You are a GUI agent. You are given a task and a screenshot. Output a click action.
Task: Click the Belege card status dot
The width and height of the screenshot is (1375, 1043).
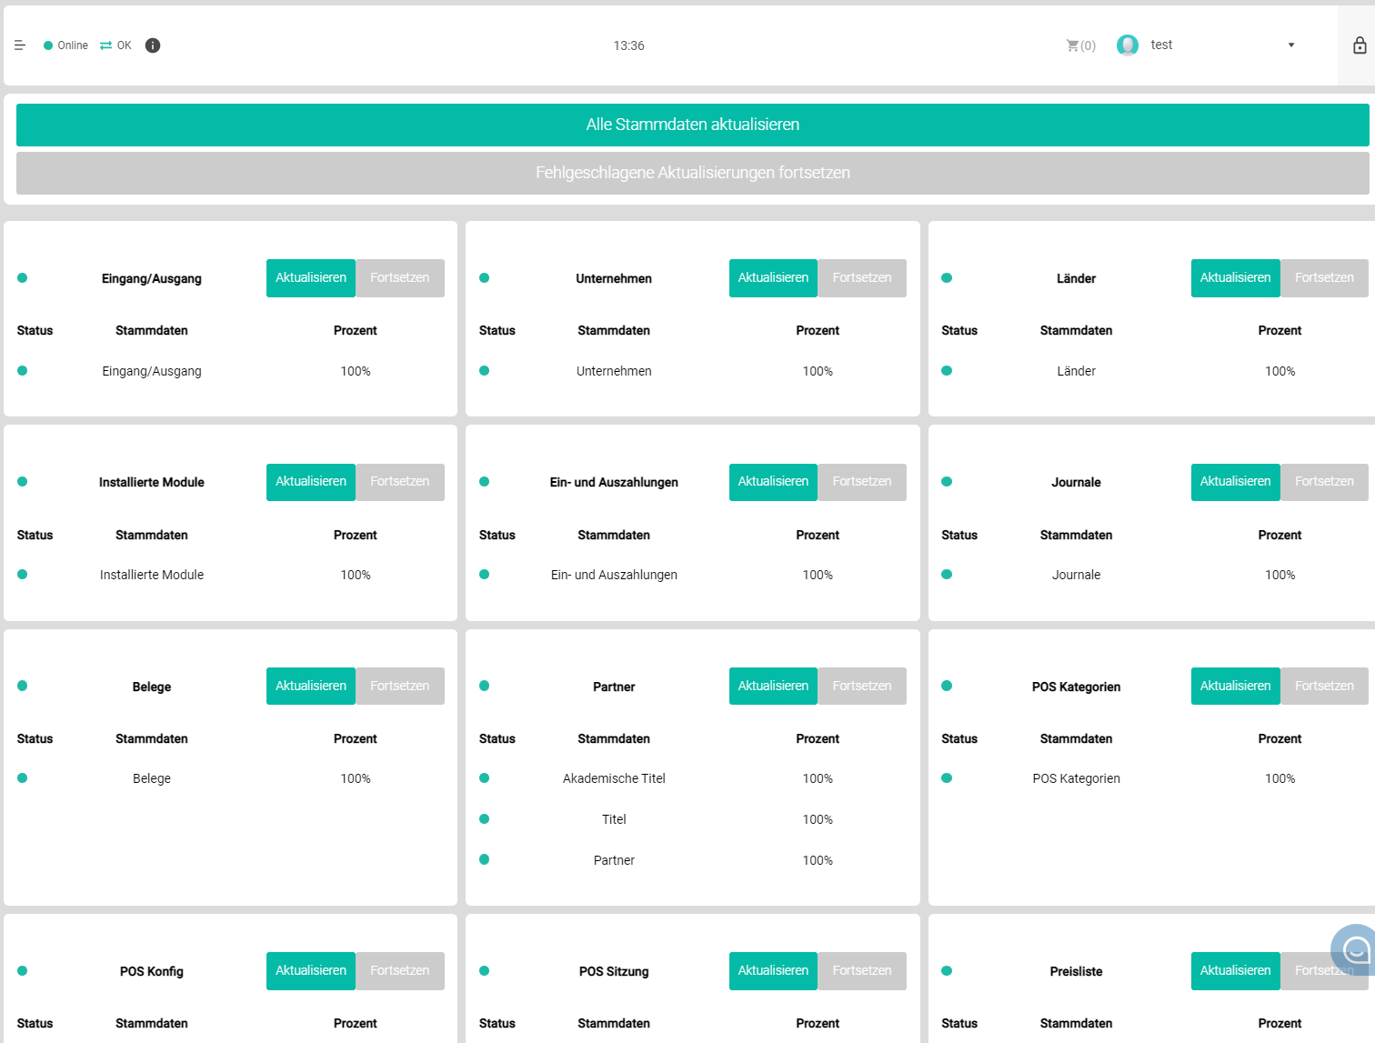[23, 687]
